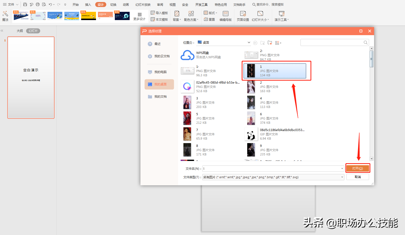The width and height of the screenshot is (405, 235).
Task: Switch to the Insert (插入) ribbon tab
Action: tap(88, 5)
